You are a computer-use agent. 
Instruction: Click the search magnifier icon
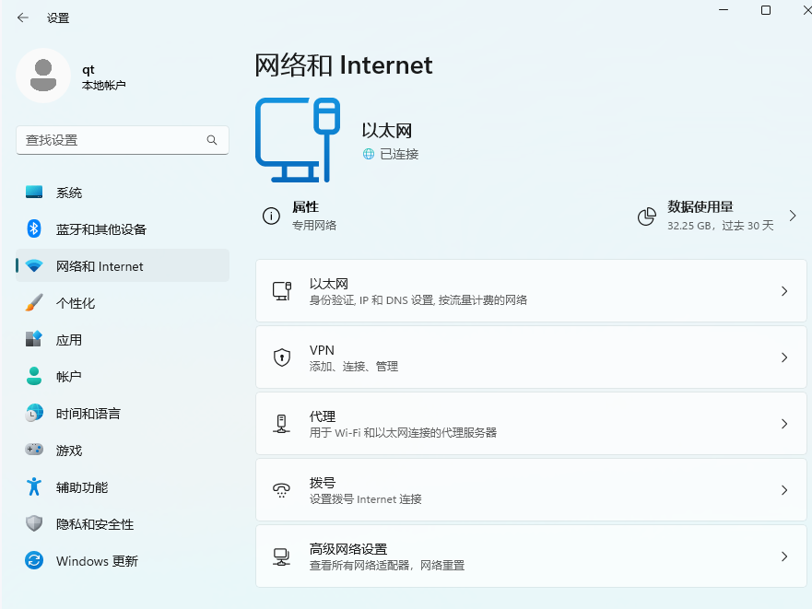click(x=212, y=140)
